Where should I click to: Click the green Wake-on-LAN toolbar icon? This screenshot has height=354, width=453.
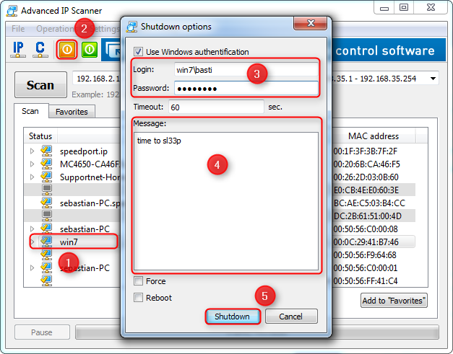pos(90,50)
